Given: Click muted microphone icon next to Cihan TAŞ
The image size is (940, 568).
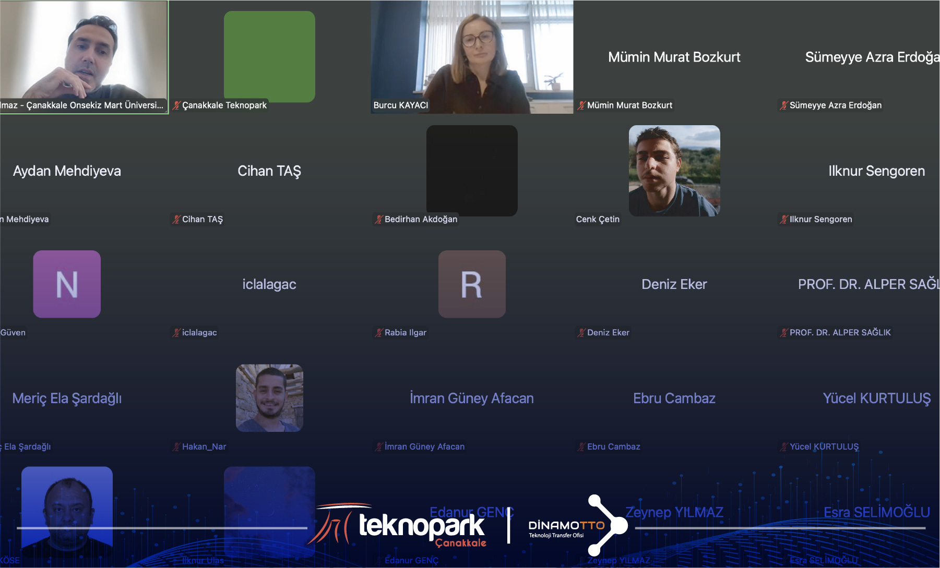Looking at the screenshot, I should point(176,220).
